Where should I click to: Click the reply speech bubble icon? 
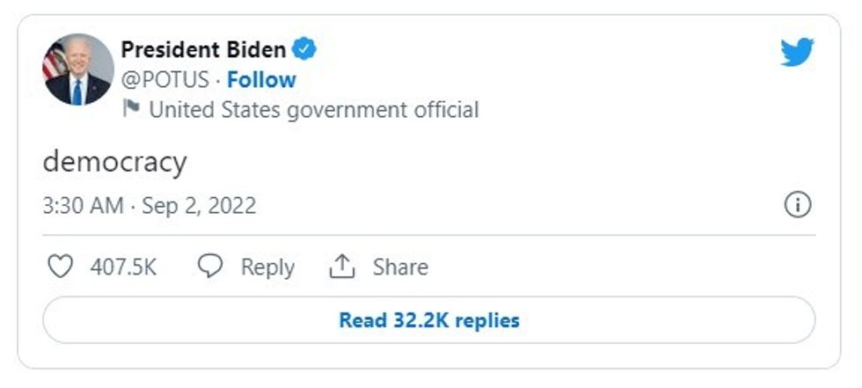tap(210, 267)
